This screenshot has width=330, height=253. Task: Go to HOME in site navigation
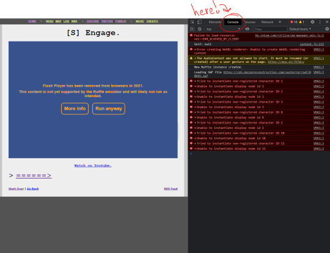click(32, 21)
